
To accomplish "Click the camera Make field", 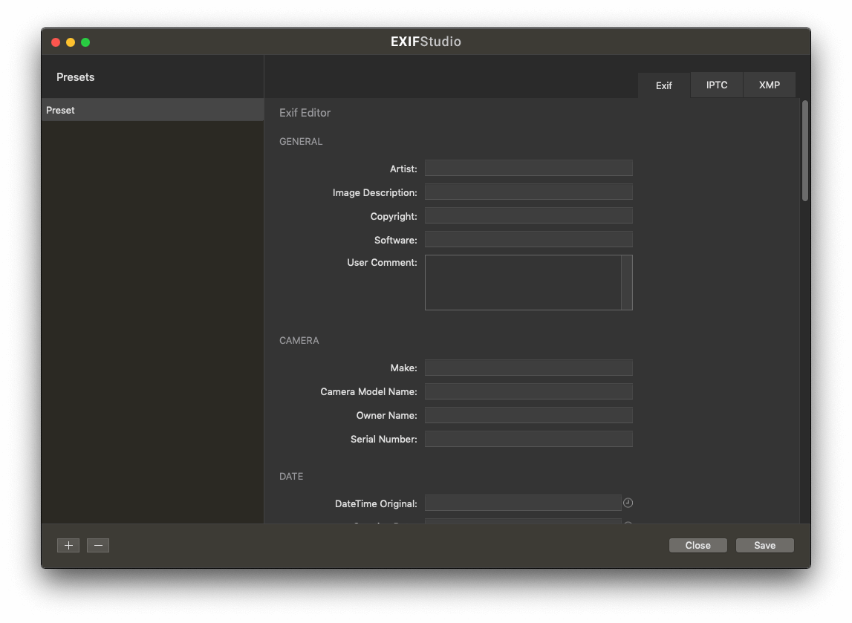I will click(528, 368).
